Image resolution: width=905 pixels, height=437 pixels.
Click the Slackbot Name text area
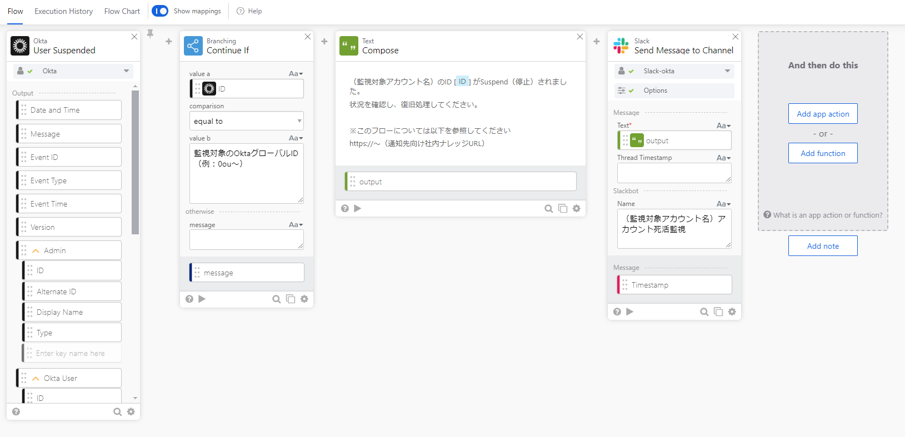point(674,229)
